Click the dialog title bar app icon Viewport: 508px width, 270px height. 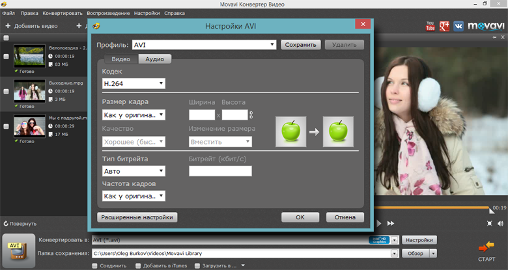coord(96,26)
